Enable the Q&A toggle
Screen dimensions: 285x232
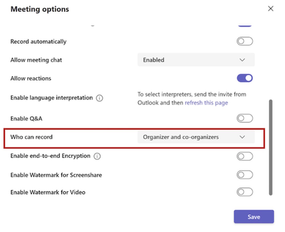click(245, 118)
